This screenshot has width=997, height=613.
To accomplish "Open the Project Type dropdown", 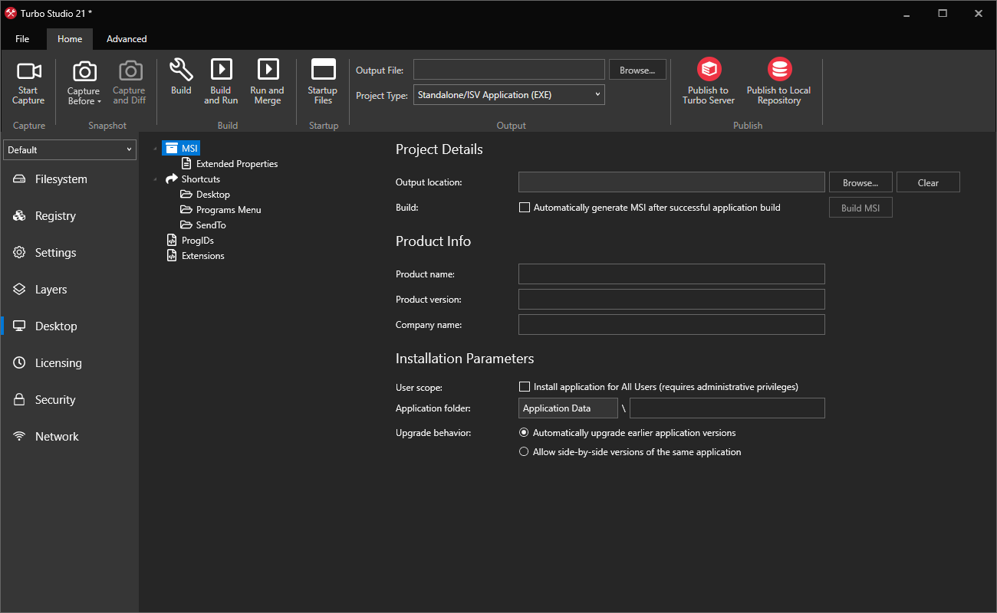I will 596,94.
